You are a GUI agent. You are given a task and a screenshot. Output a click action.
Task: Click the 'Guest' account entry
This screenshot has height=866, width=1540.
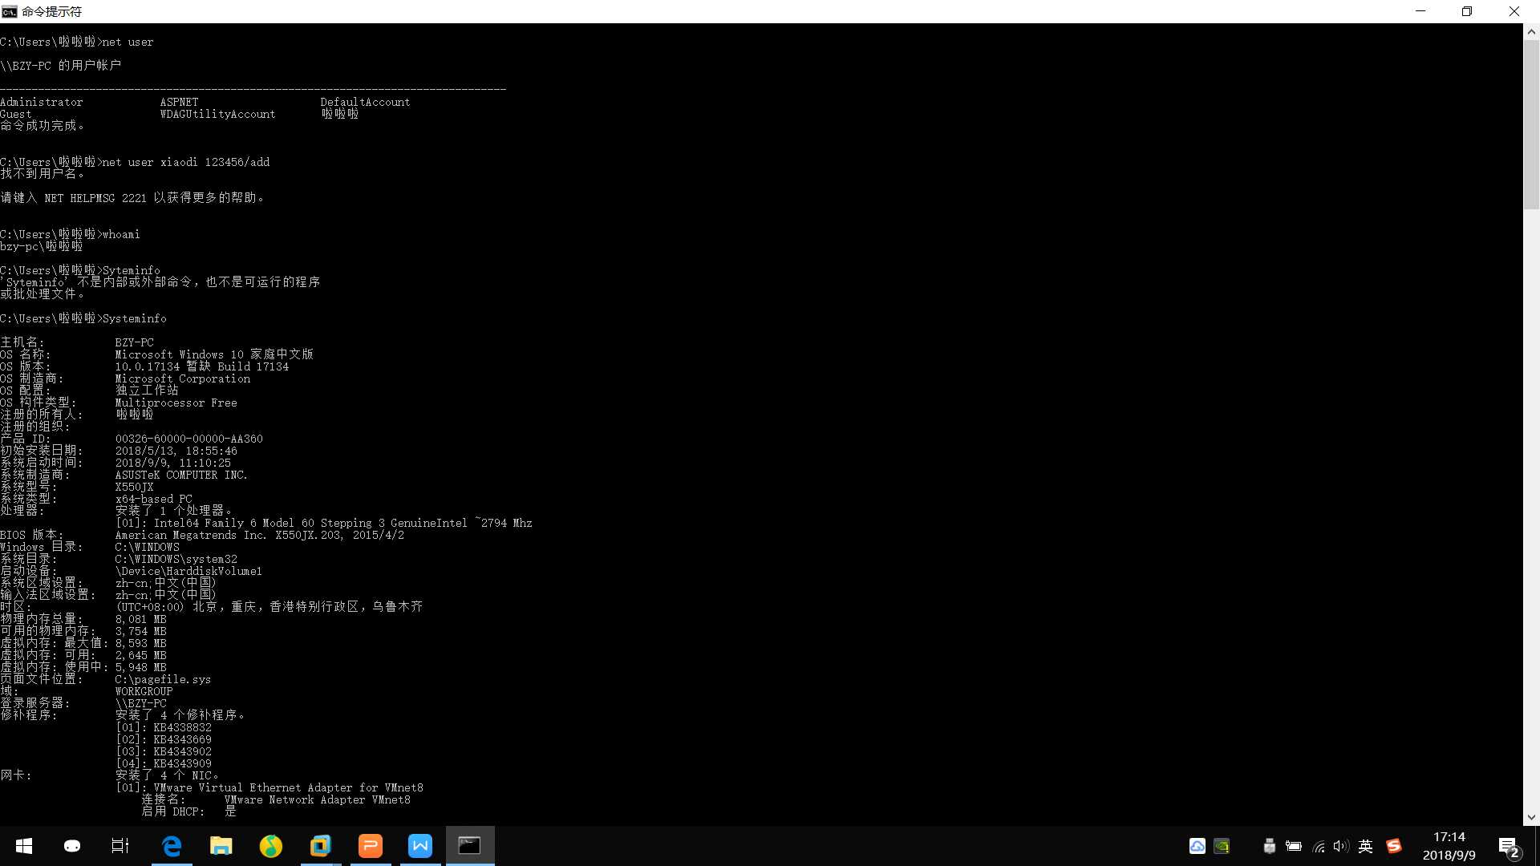(16, 114)
